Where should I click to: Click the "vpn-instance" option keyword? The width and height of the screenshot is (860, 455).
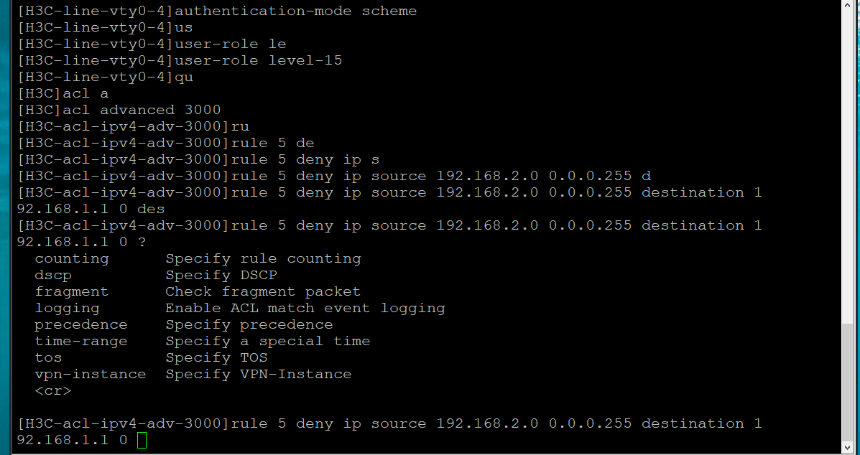click(90, 374)
